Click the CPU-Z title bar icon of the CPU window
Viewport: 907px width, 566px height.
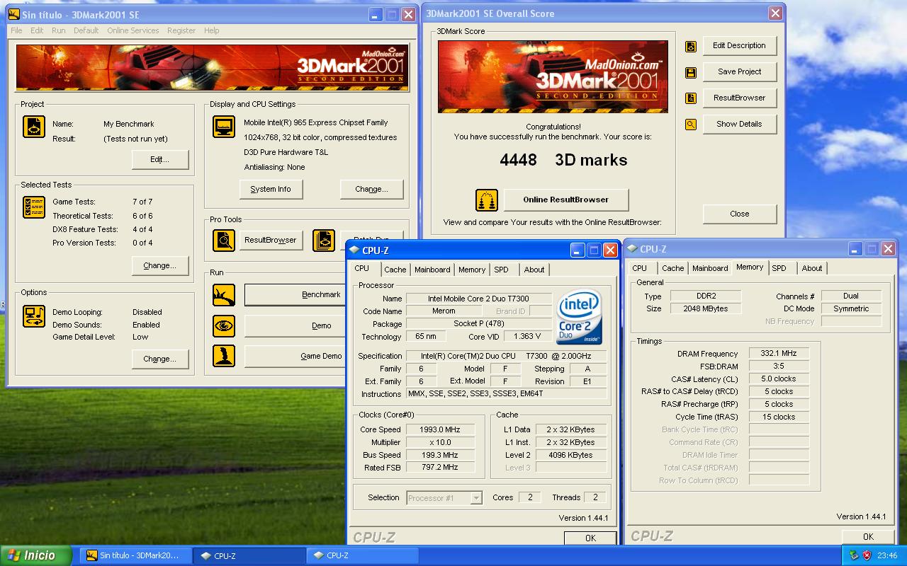pyautogui.click(x=354, y=250)
